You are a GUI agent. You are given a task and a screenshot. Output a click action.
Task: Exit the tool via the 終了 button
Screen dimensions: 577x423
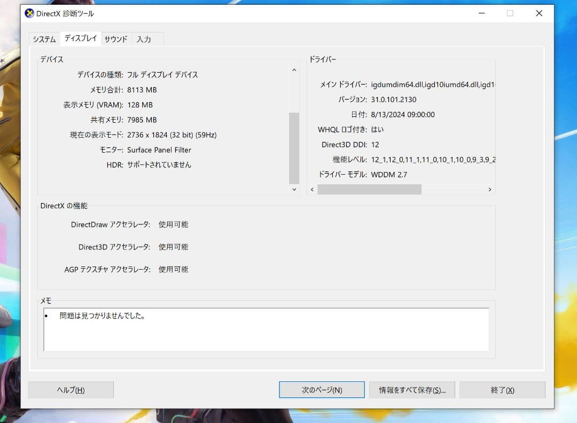pyautogui.click(x=502, y=389)
